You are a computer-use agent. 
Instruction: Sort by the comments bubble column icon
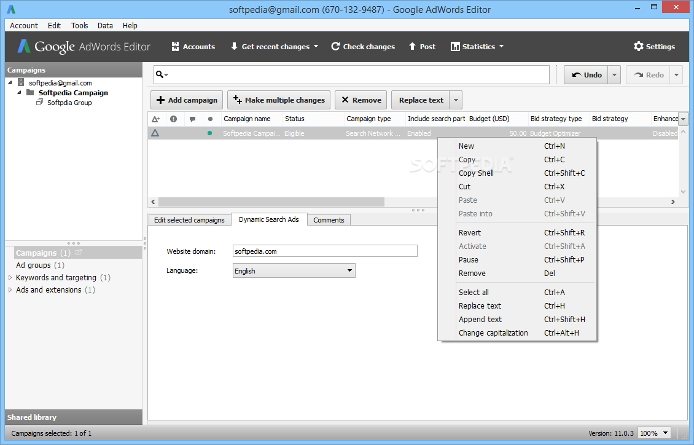(192, 119)
